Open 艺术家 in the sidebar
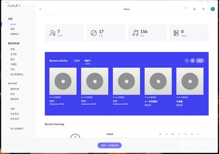The height and width of the screenshot is (154, 219). click(x=14, y=54)
